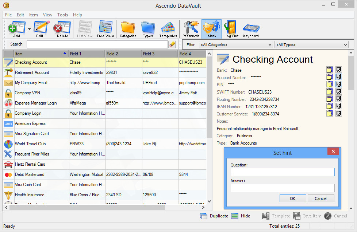
Task: Open the Edit menu
Action: point(20,15)
